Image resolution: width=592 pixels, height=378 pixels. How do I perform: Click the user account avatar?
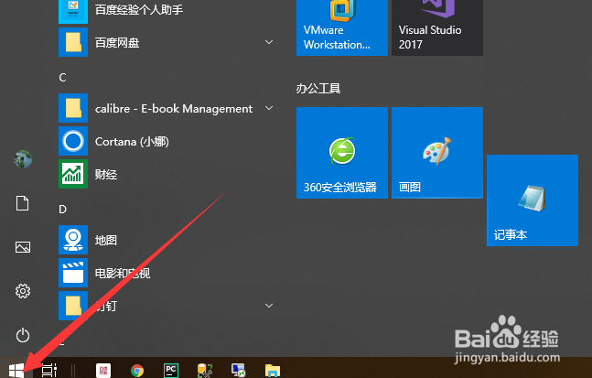point(23,159)
